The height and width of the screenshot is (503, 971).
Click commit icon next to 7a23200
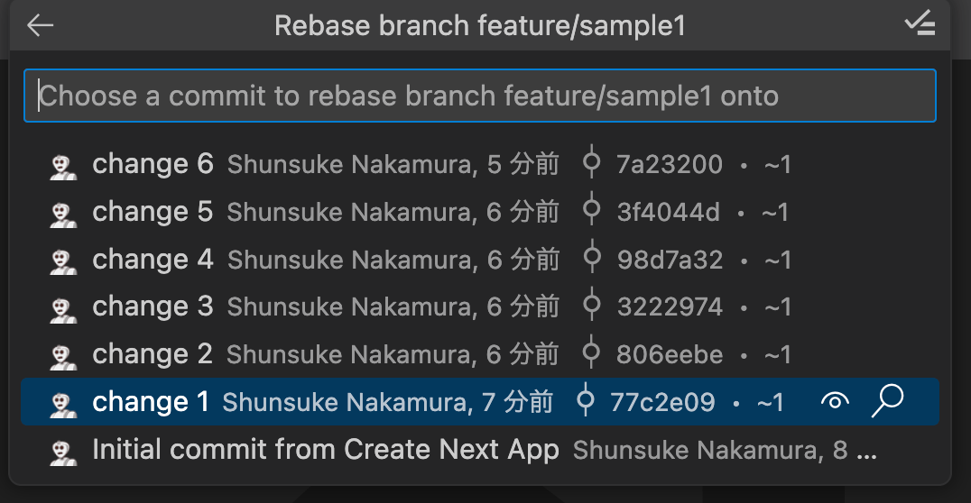click(x=591, y=162)
